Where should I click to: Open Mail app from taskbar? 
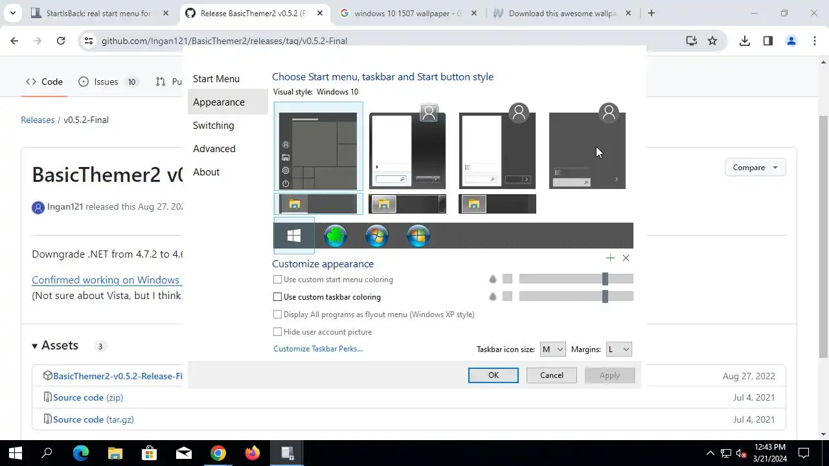tap(184, 453)
